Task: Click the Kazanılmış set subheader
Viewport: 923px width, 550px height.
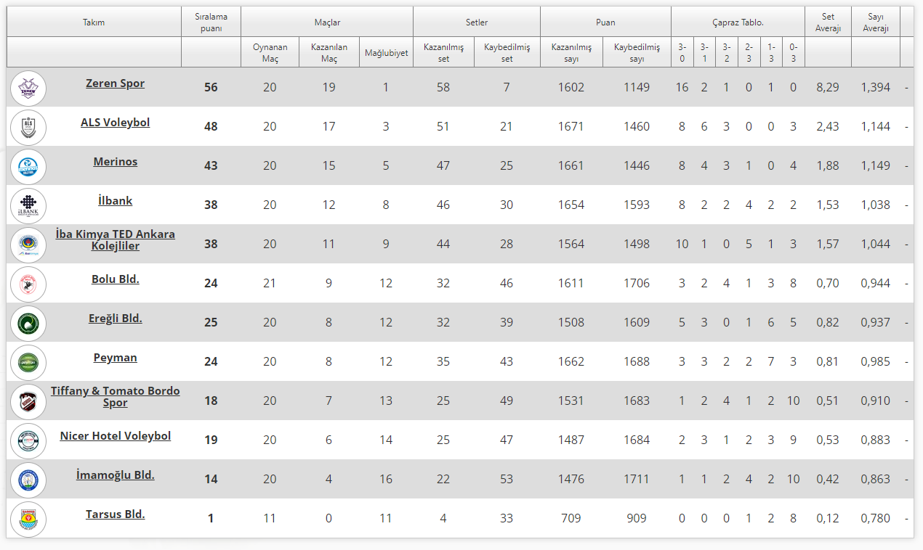Action: (x=443, y=53)
